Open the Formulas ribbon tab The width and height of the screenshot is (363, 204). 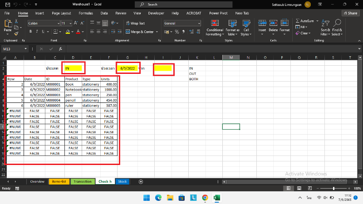pos(86,13)
